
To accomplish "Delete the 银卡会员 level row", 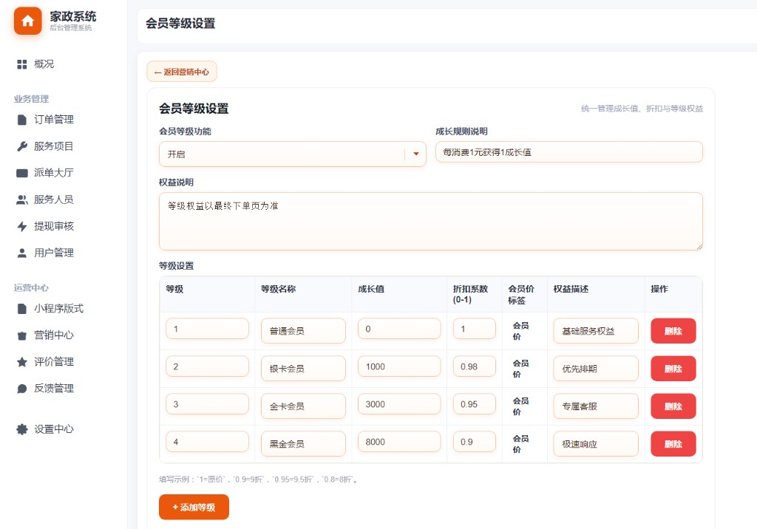I will click(x=673, y=369).
